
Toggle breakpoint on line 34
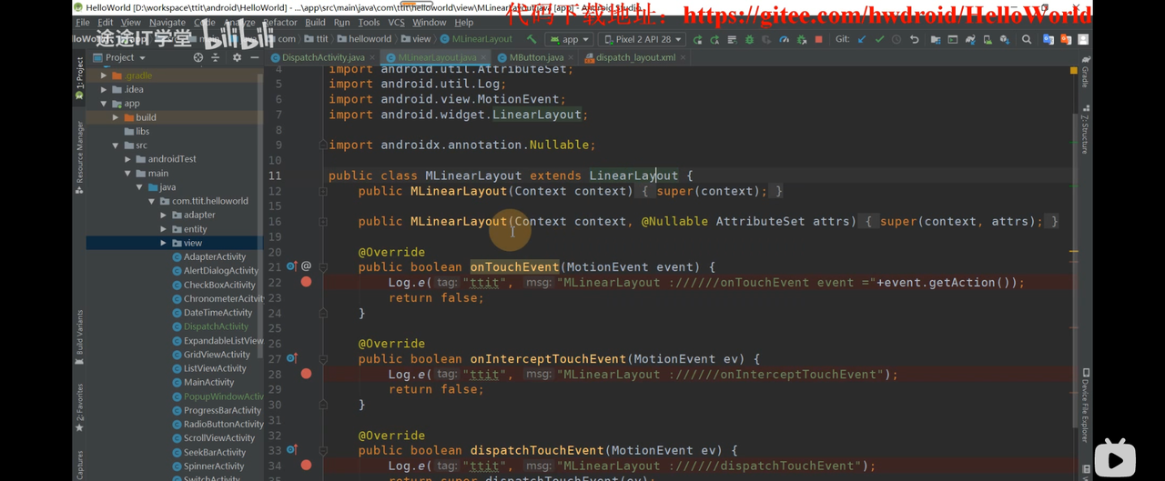(306, 466)
